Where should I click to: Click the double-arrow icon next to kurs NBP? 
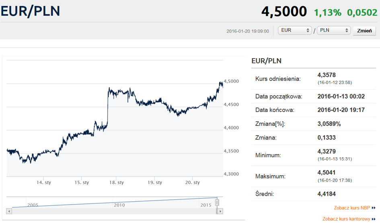click(x=374, y=208)
